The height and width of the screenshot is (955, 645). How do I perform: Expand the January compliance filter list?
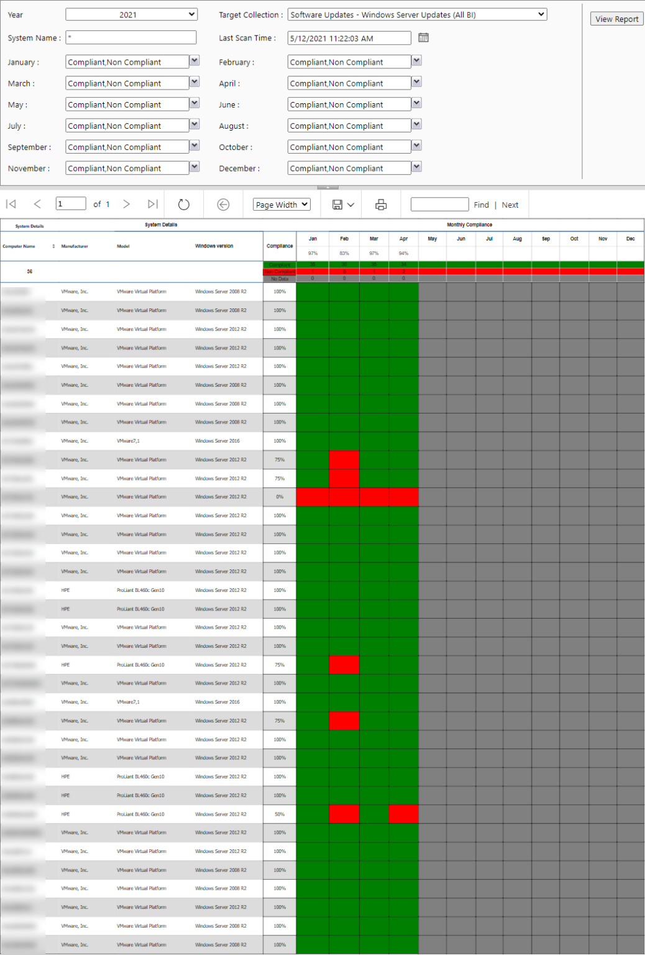[x=194, y=61]
